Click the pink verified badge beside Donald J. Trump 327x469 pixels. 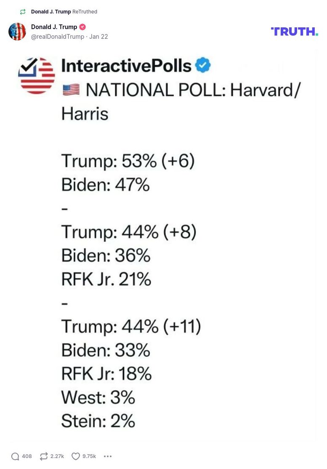[82, 27]
